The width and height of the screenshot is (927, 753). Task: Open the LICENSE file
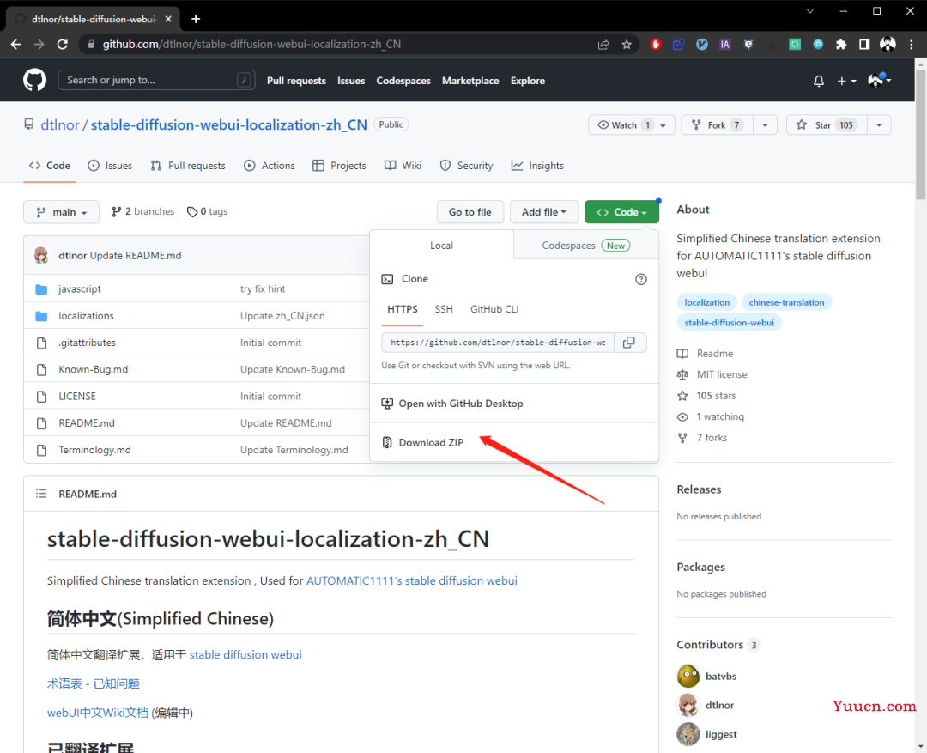coord(77,397)
